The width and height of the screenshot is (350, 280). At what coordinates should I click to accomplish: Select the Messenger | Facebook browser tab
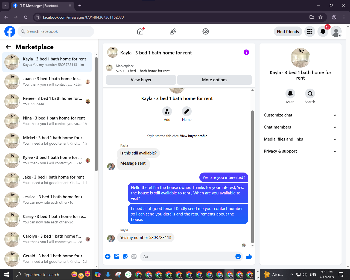tap(42, 5)
